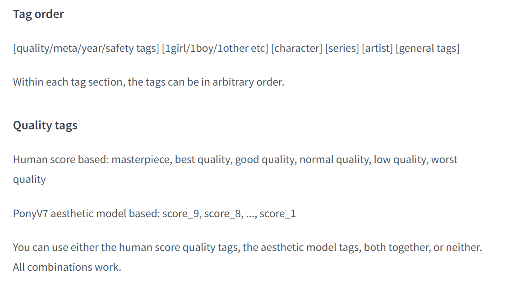Click the "Quality tags" heading
This screenshot has width=507, height=282.
point(45,125)
